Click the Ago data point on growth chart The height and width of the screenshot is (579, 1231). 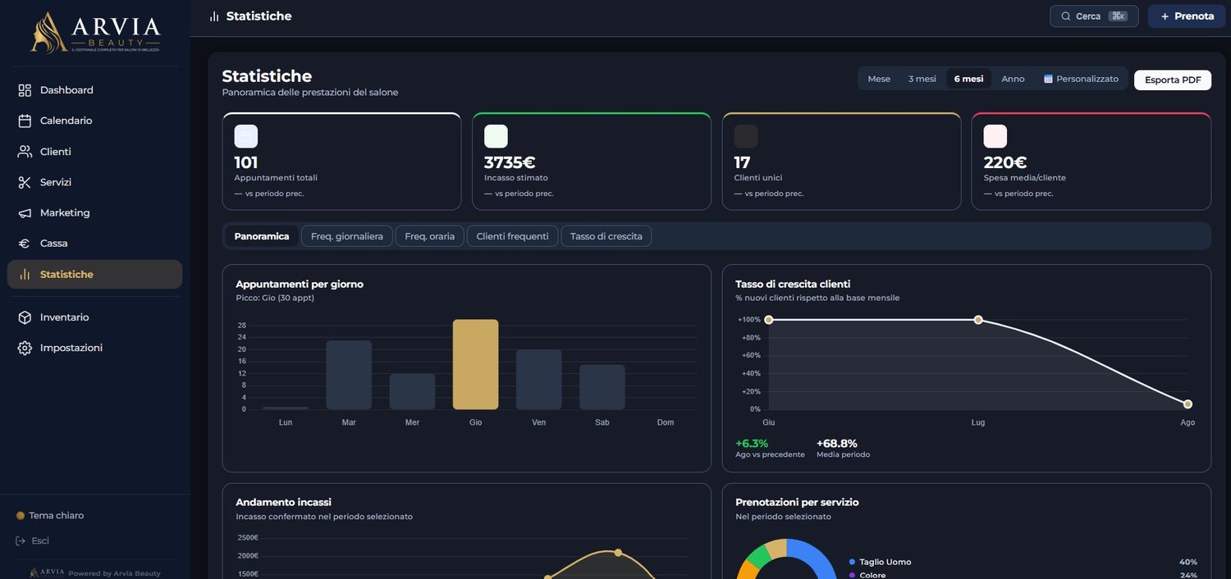click(1188, 404)
